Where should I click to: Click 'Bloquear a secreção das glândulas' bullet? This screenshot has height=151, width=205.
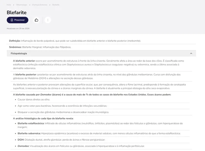[63, 112]
